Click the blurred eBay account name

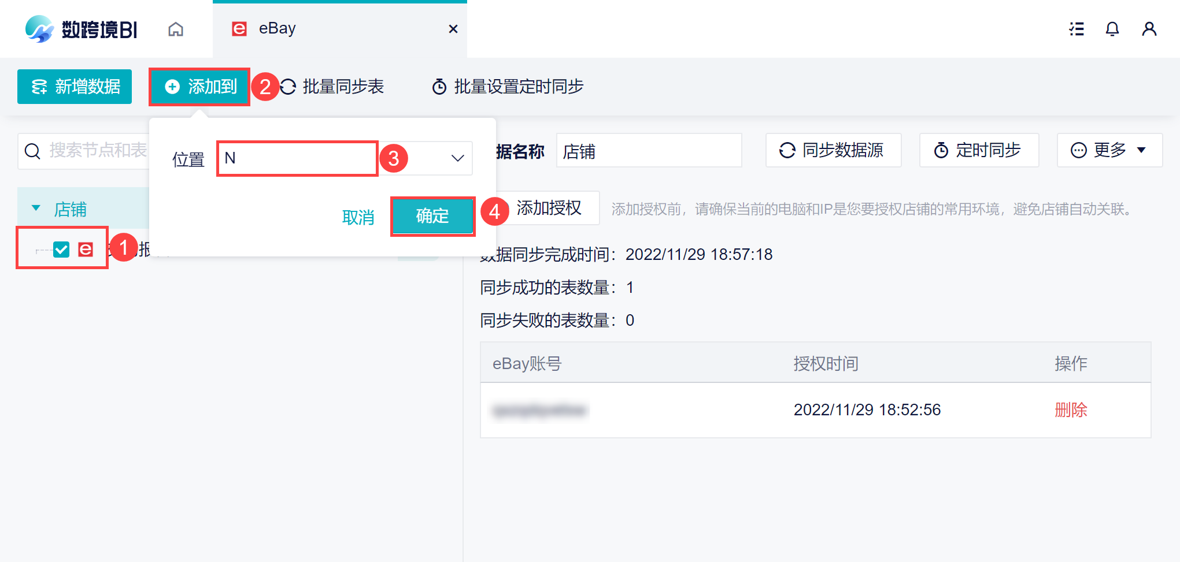[x=540, y=411]
